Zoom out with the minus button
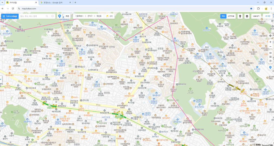Screen dimensions: 274x146 pos(270,46)
